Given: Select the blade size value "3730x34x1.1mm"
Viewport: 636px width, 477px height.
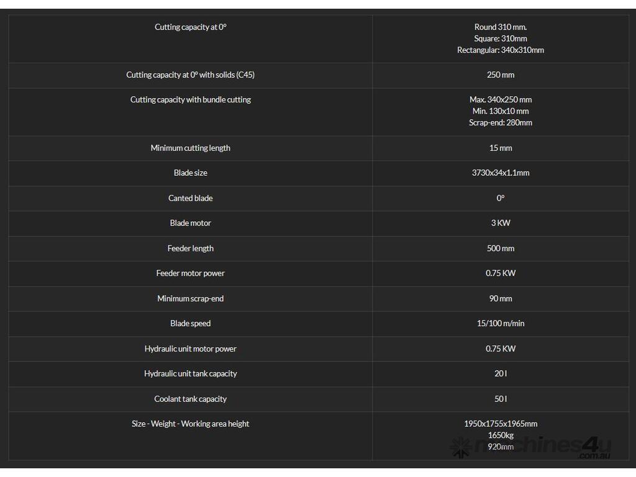Looking at the screenshot, I should click(x=500, y=173).
